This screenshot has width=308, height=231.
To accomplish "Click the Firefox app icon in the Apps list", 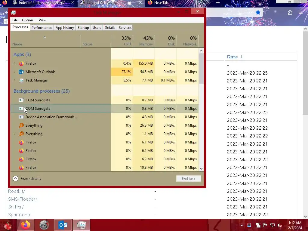I will [x=21, y=63].
